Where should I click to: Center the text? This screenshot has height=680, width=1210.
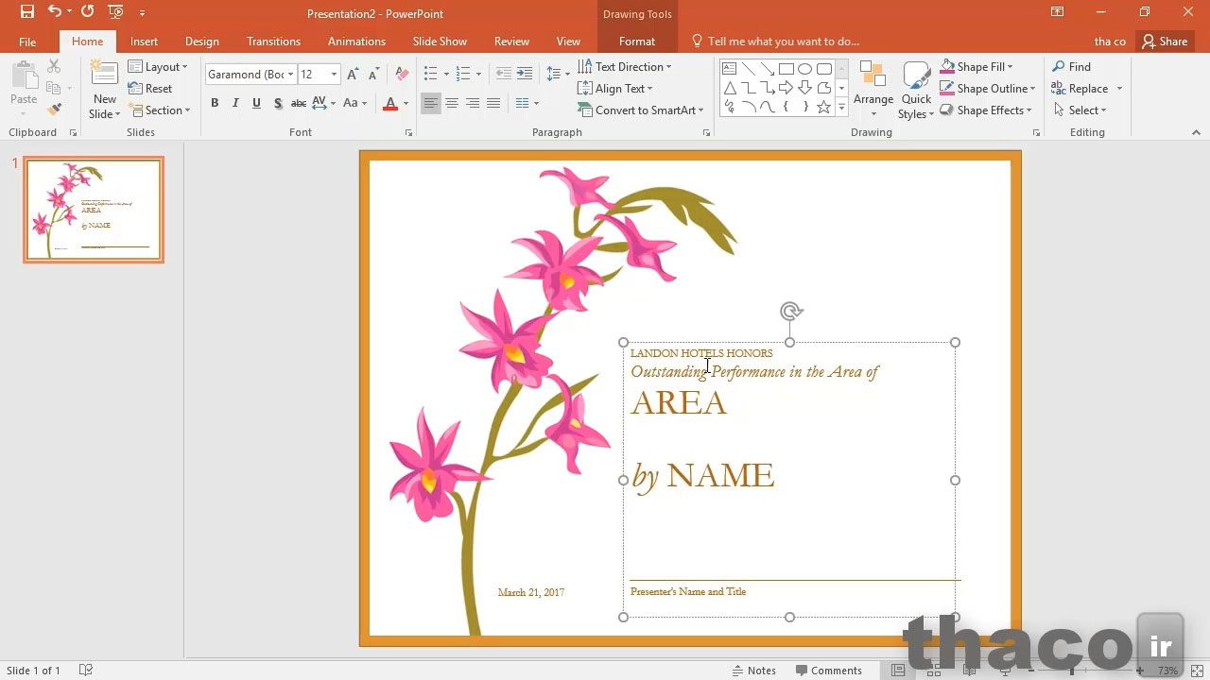coord(451,103)
